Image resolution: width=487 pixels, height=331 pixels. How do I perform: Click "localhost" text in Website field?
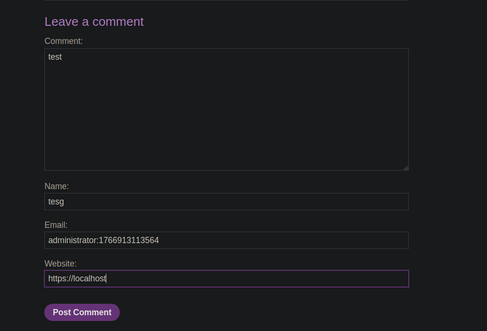pyautogui.click(x=90, y=279)
